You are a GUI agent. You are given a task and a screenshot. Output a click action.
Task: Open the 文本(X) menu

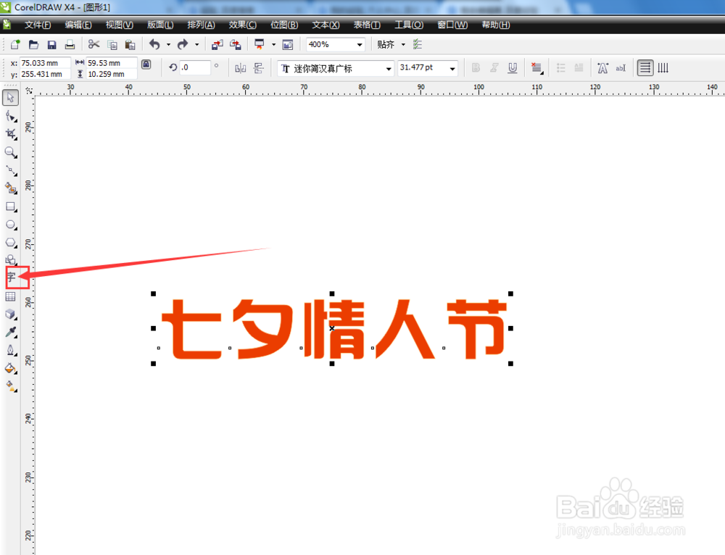pyautogui.click(x=326, y=25)
